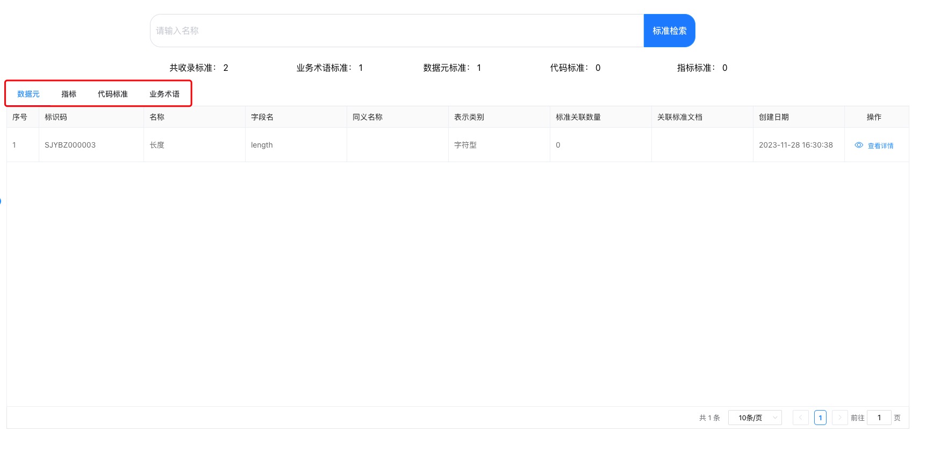Open the 查看详情 link for SJYBZ000003
926x468 pixels.
(x=880, y=145)
